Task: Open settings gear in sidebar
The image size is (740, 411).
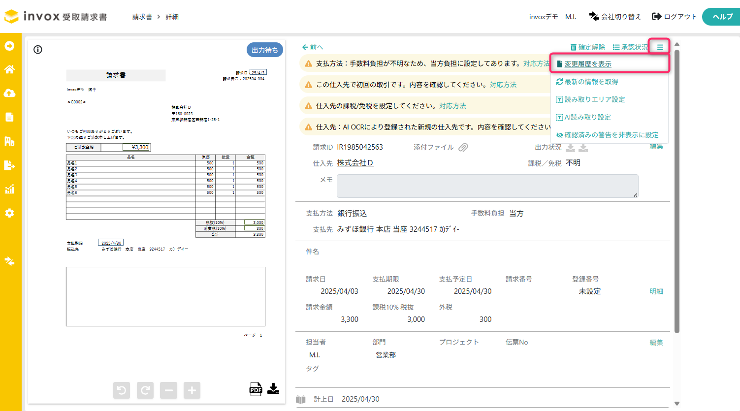Action: pos(9,213)
